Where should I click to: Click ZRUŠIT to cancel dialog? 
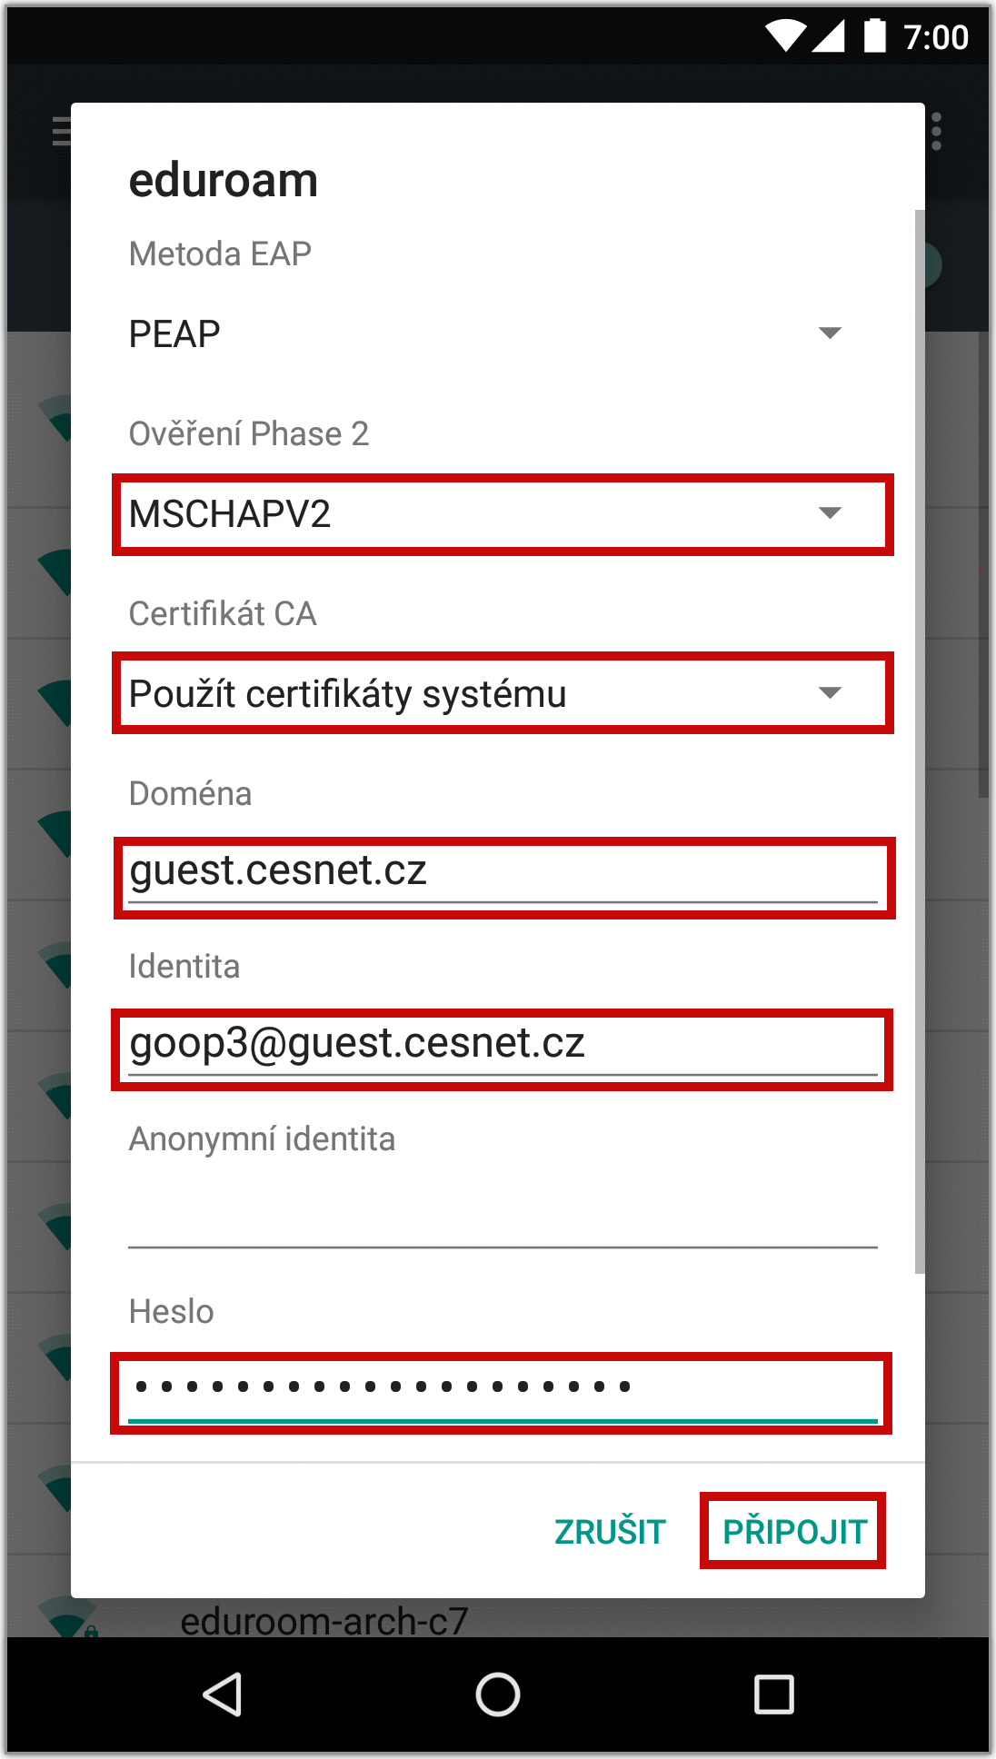[x=610, y=1532]
